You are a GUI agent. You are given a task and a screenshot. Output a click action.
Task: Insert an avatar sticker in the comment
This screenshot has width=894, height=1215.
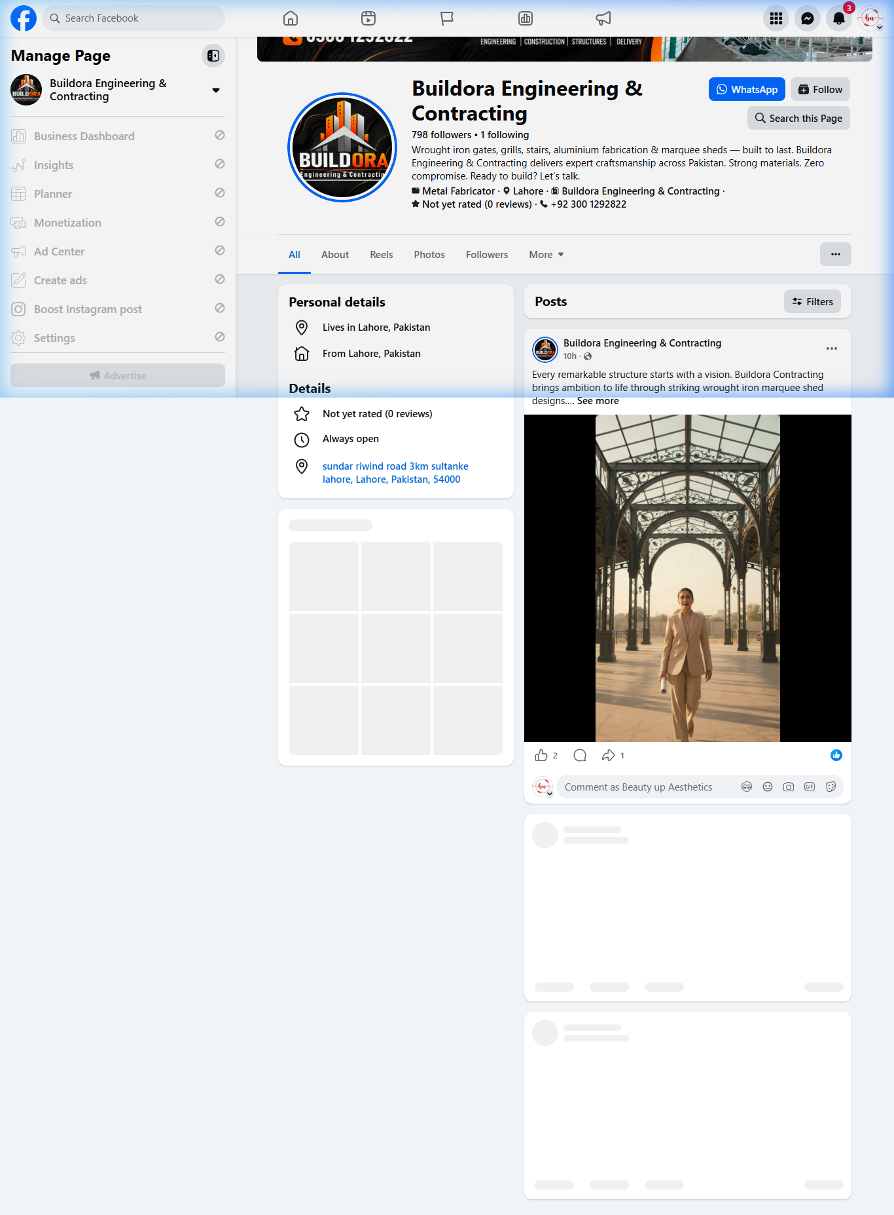pos(747,787)
